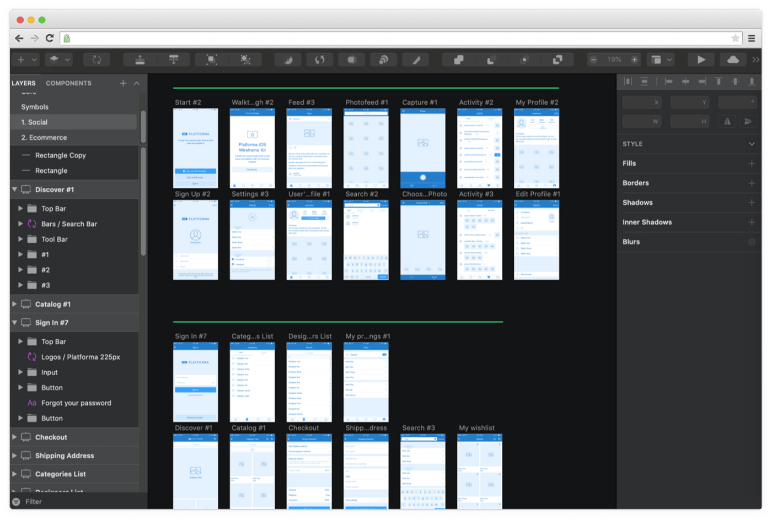Zoom out with the minus button

coord(593,59)
